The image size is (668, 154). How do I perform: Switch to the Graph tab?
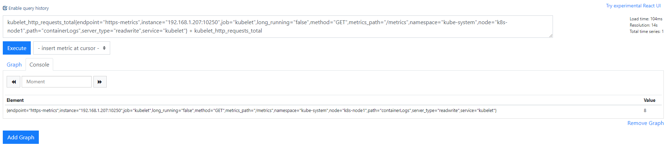click(x=14, y=65)
